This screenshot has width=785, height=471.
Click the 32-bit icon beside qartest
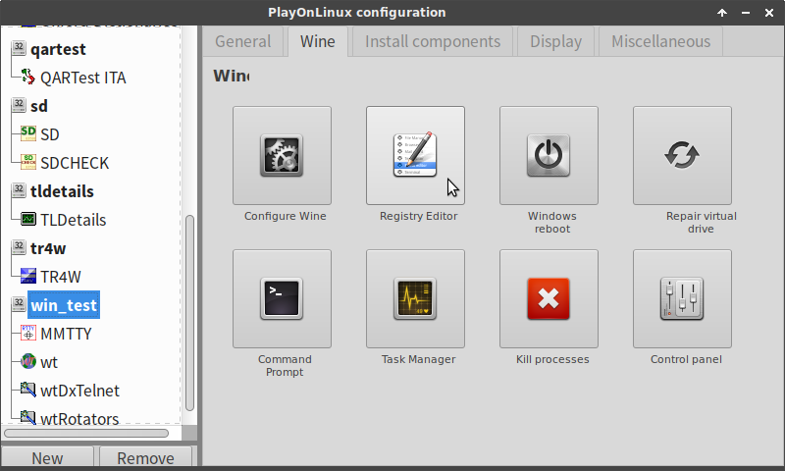coord(19,47)
